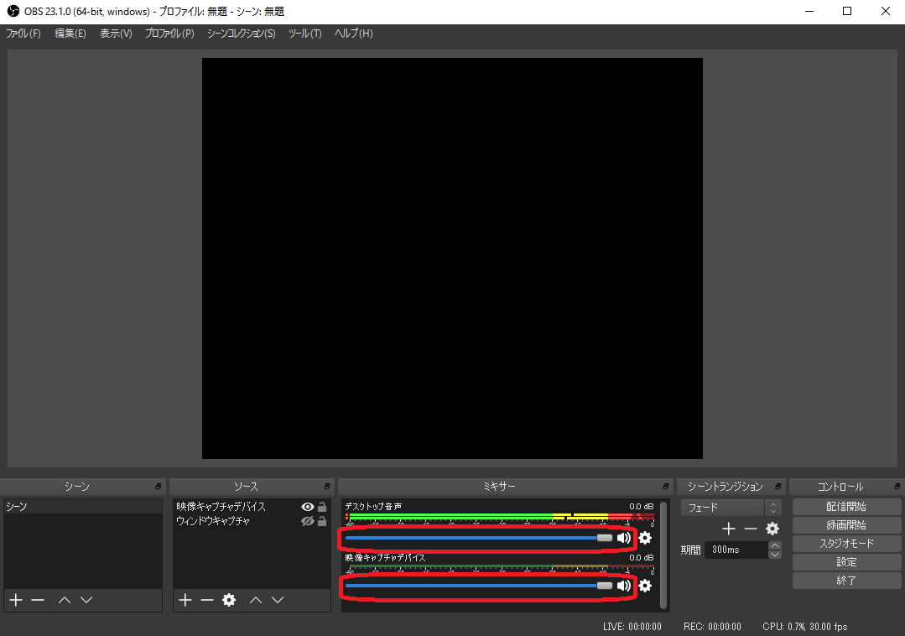Viewport: 905px width, 636px height.
Task: Undock the ミキサー panel via its float icon
Action: click(663, 487)
